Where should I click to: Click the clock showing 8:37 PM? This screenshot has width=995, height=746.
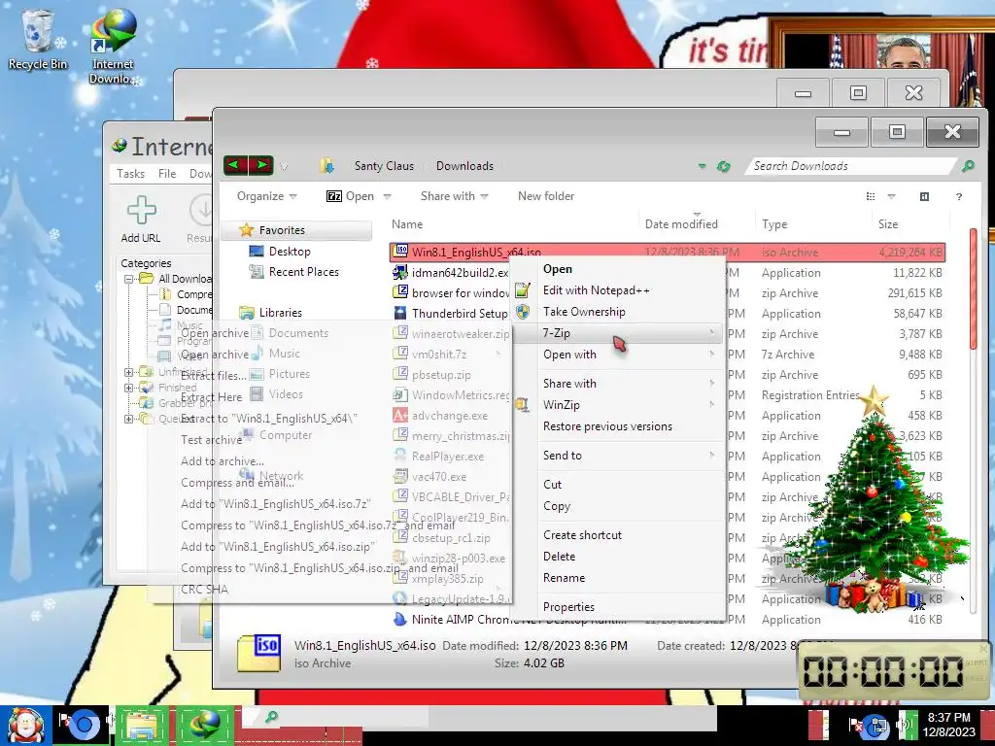click(948, 725)
